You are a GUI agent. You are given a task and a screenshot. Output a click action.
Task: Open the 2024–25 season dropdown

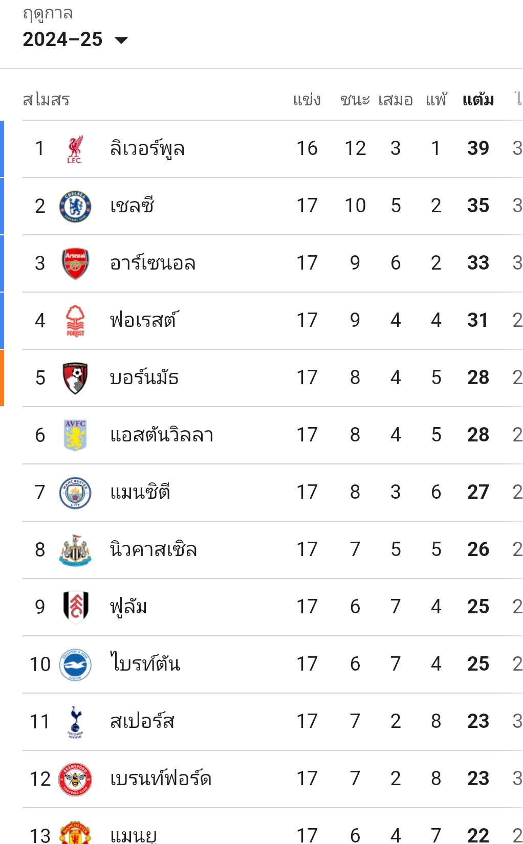pos(75,39)
